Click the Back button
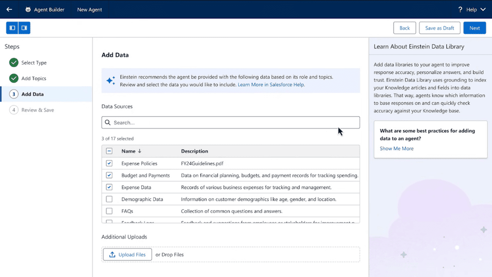Image resolution: width=492 pixels, height=277 pixels. [x=404, y=28]
